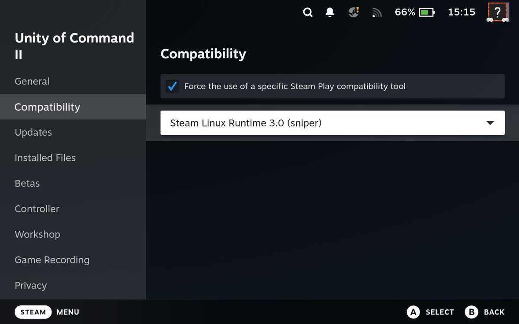Open the Controller tab
Image resolution: width=519 pixels, height=324 pixels.
coord(73,209)
